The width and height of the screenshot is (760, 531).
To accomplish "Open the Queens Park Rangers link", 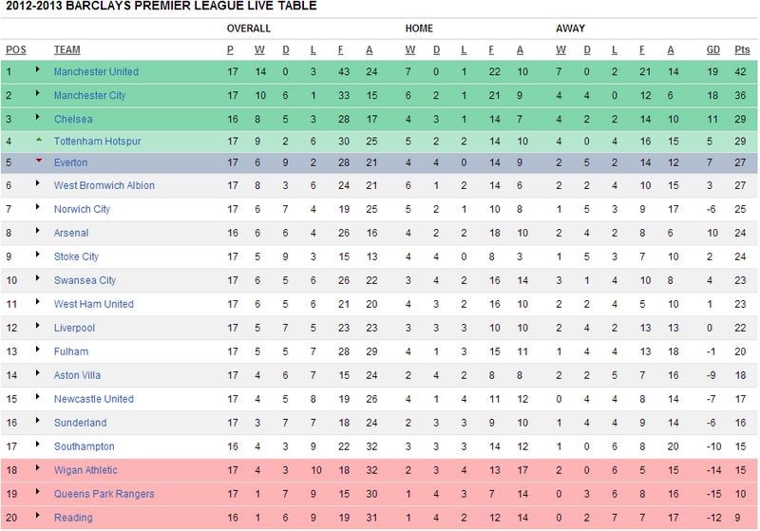I will click(x=104, y=494).
